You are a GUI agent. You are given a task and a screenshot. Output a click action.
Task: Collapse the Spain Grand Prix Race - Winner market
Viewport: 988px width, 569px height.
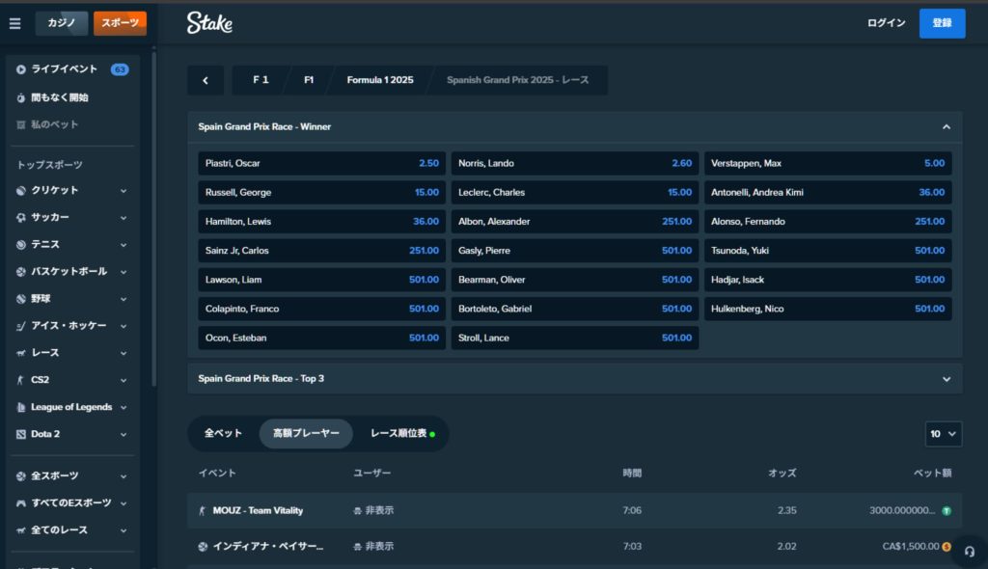point(947,127)
